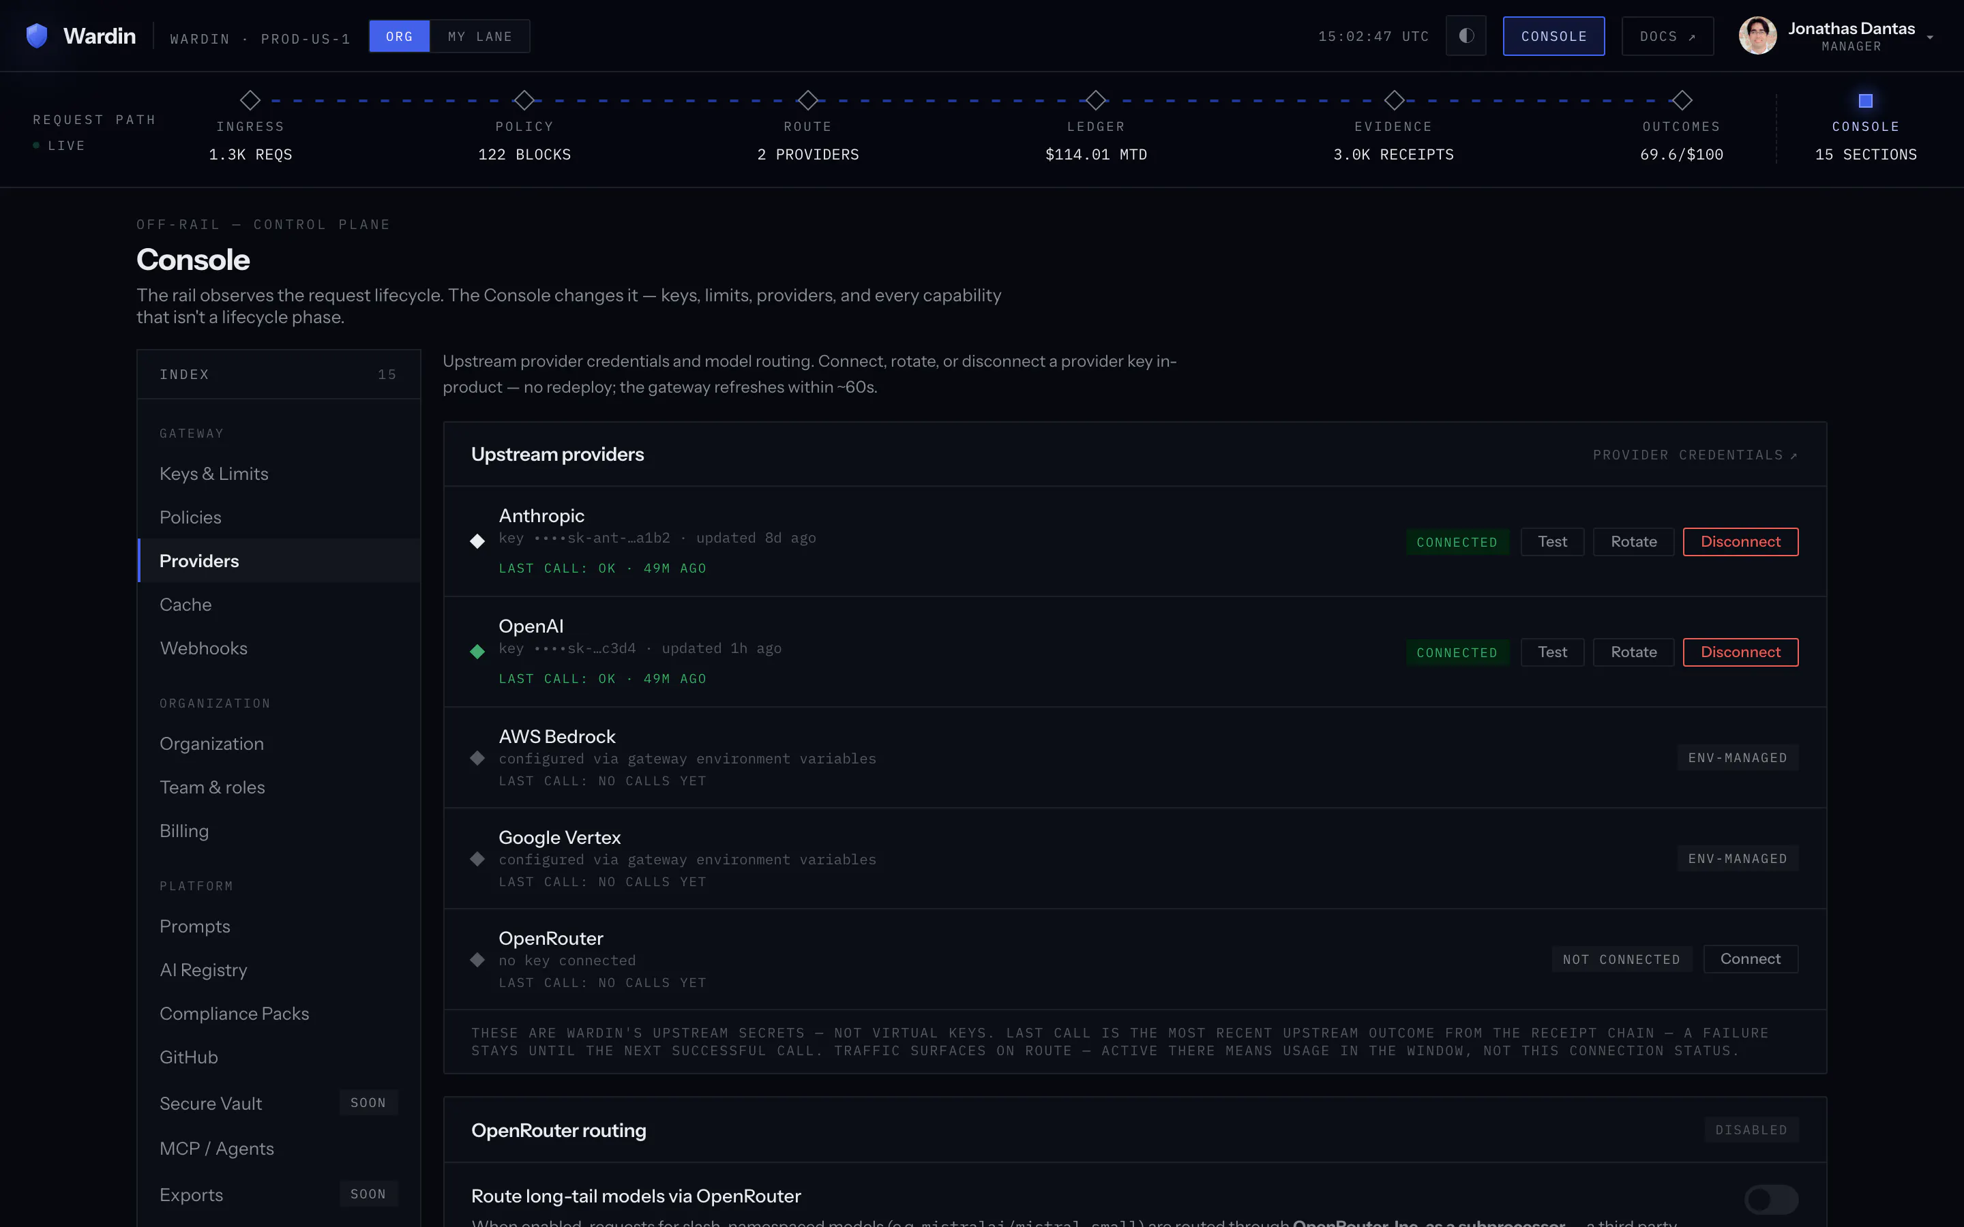Click the LIVE request path indicator
The height and width of the screenshot is (1227, 1964).
pos(59,146)
